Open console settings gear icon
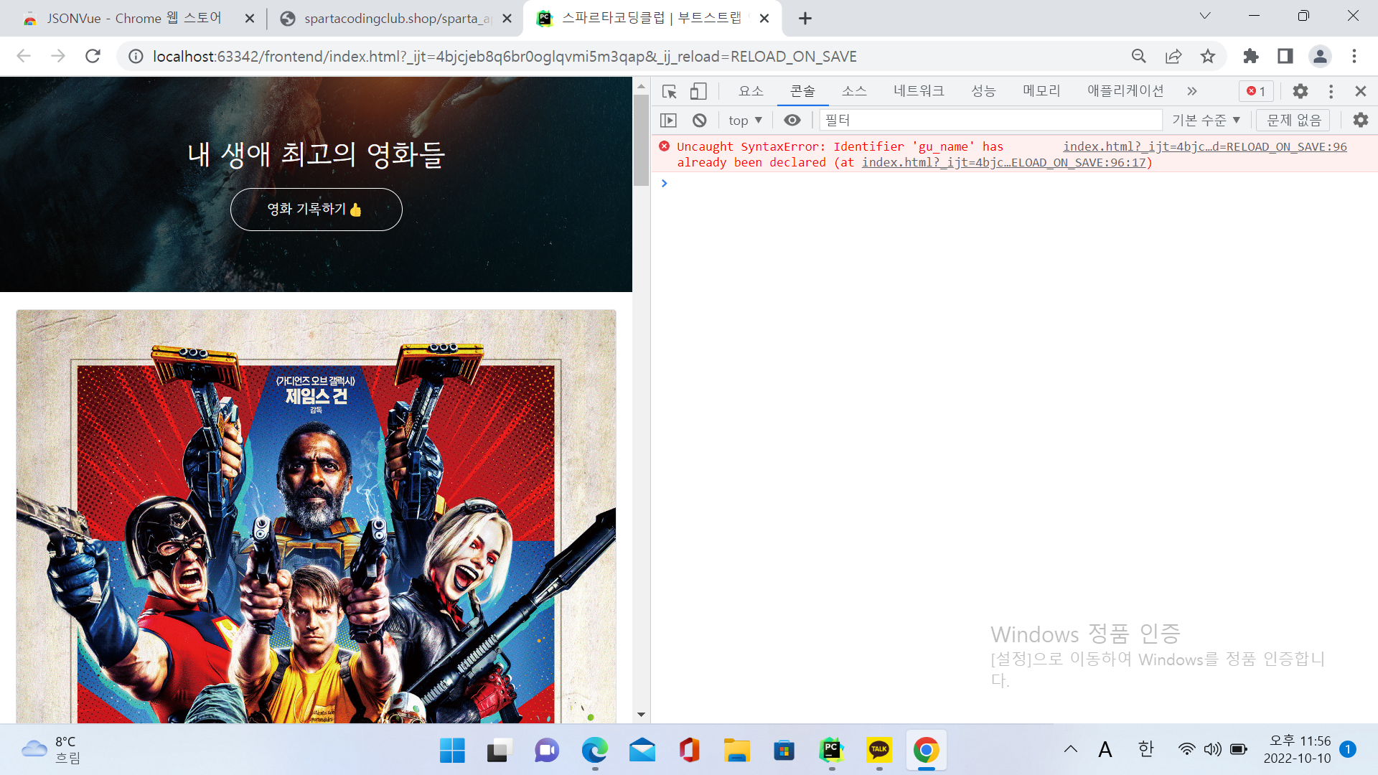The height and width of the screenshot is (775, 1378). coord(1361,121)
